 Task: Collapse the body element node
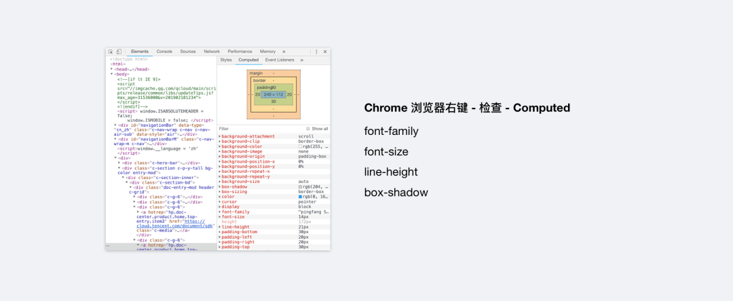click(112, 74)
